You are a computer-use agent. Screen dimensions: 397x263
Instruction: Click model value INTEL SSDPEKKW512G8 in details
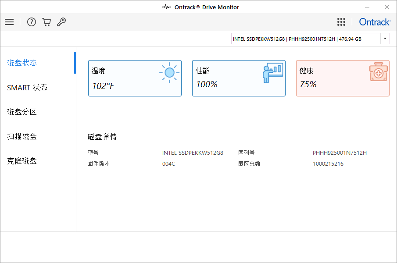[193, 153]
